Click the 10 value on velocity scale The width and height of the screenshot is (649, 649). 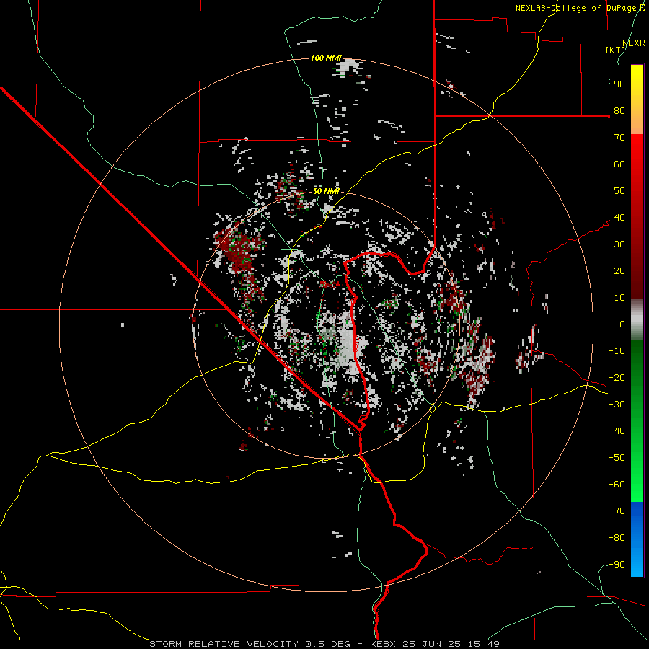[x=619, y=298]
